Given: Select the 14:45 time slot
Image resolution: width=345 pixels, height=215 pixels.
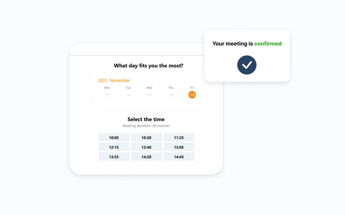Looking at the screenshot, I should click(x=179, y=157).
